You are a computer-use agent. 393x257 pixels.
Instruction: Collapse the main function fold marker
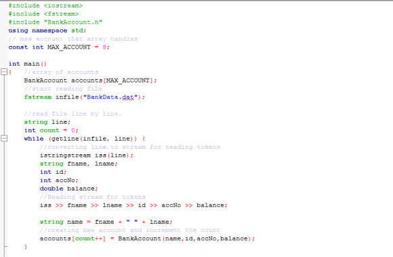[4, 72]
